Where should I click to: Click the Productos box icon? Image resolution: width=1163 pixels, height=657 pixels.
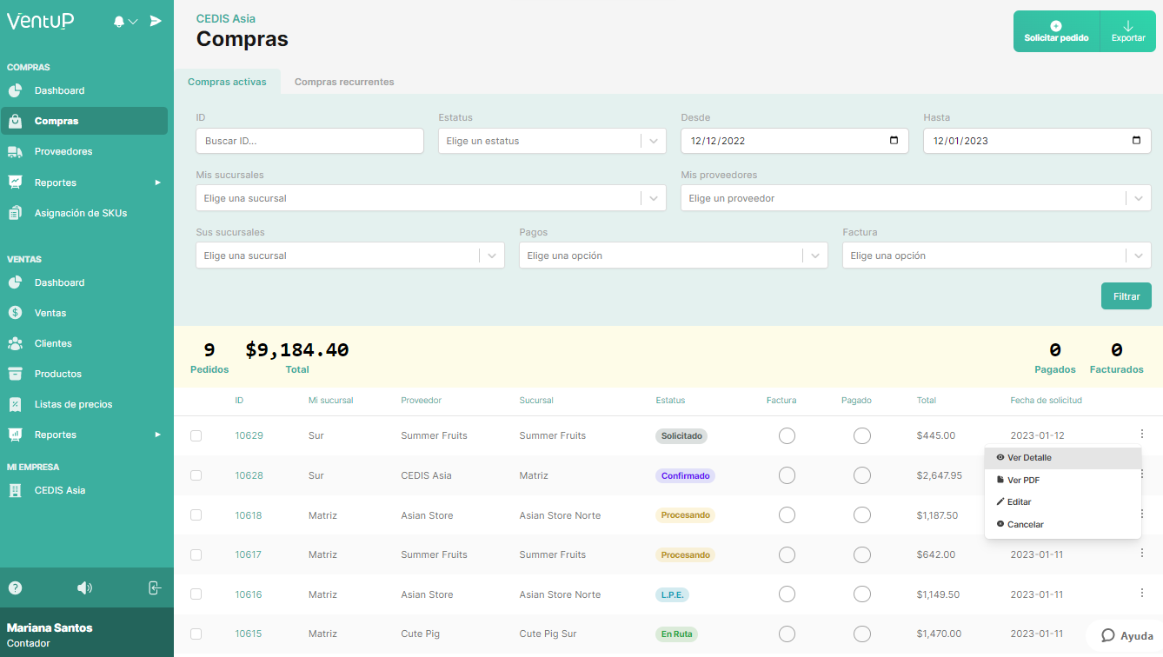pos(15,374)
